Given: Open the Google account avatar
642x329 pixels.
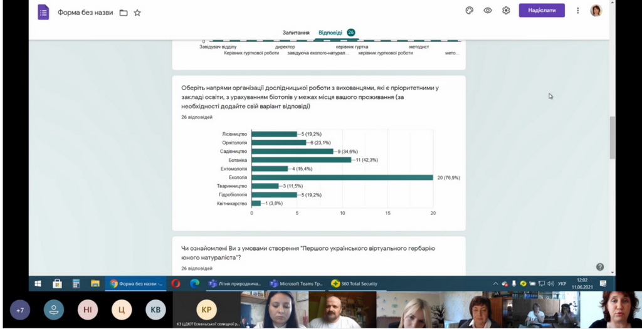Looking at the screenshot, I should [x=596, y=11].
